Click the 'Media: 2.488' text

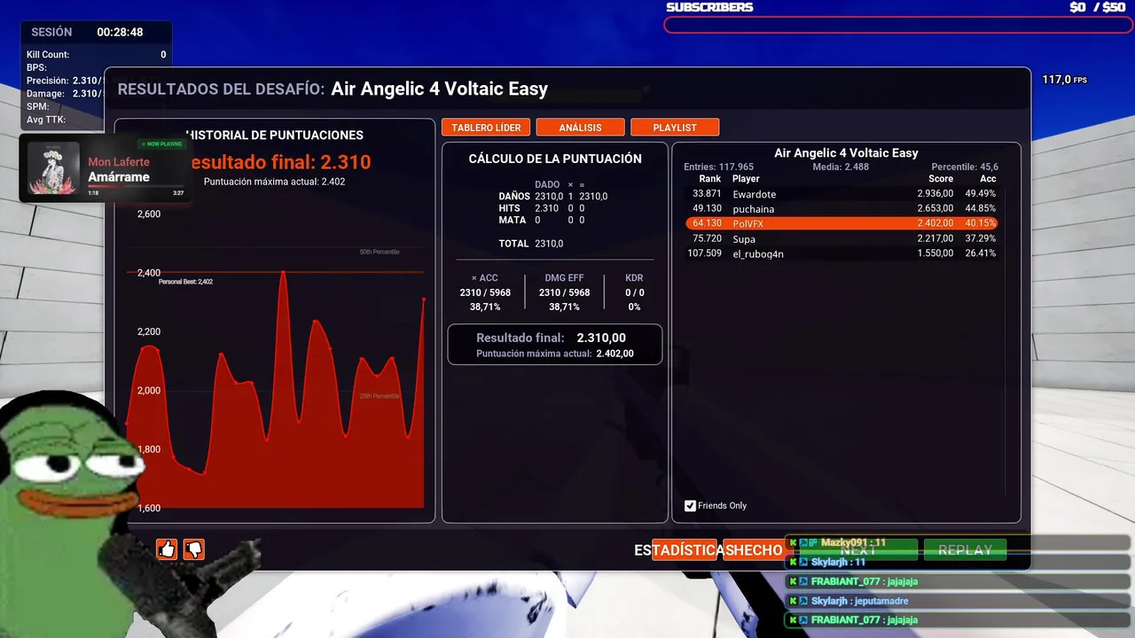click(x=841, y=167)
